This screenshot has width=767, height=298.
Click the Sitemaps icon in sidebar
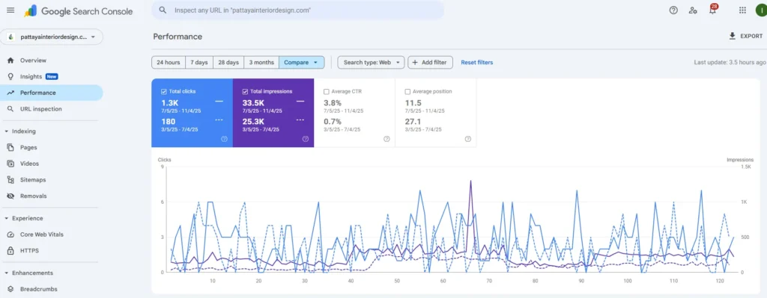coord(10,179)
